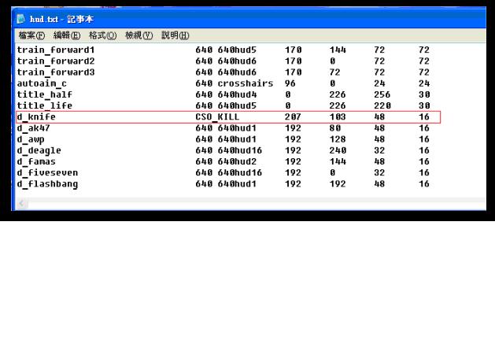Open the 說明(H) Help menu

175,35
